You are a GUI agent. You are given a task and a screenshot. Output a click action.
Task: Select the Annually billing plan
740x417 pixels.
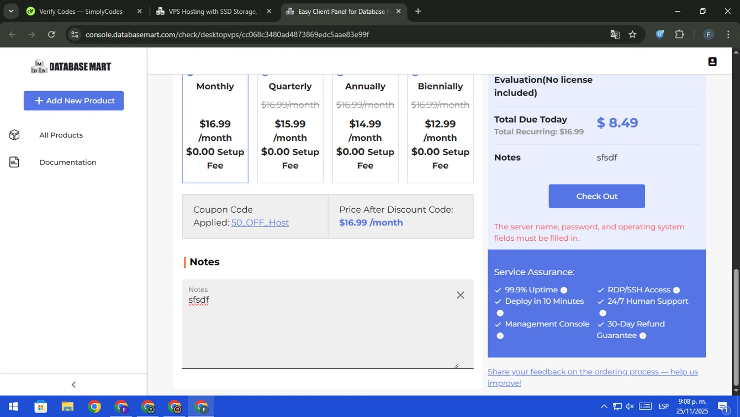coord(365,128)
